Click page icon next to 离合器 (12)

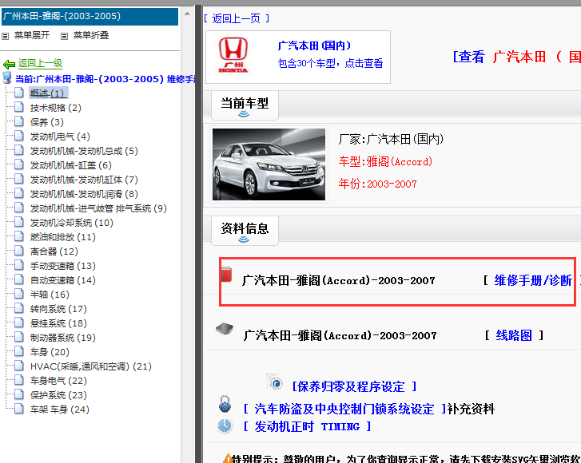point(19,251)
